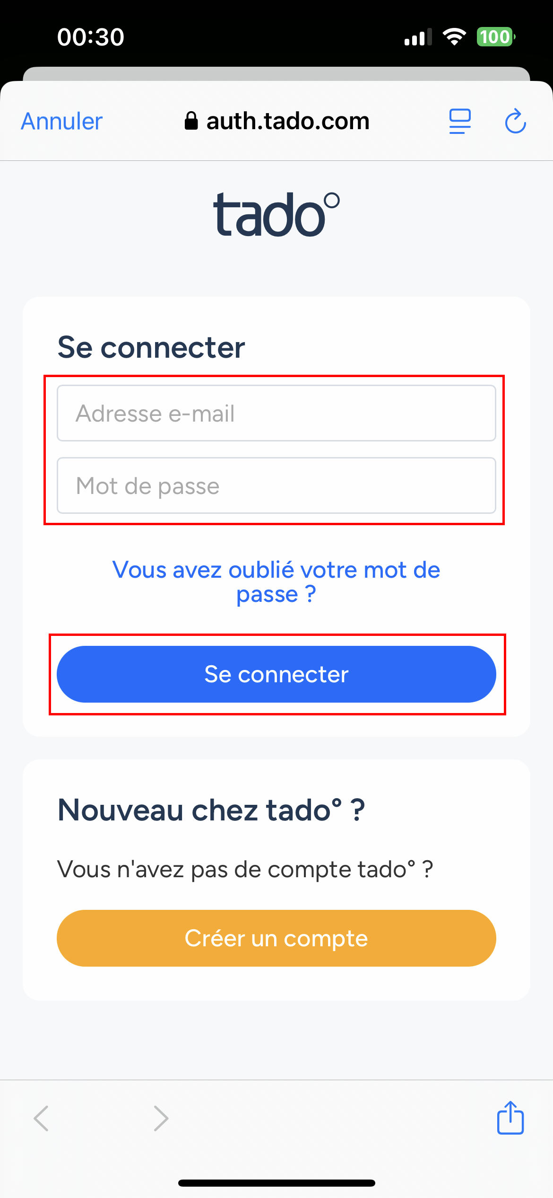The width and height of the screenshot is (553, 1198).
Task: Focus the Adresse e-mail field
Action: (276, 413)
